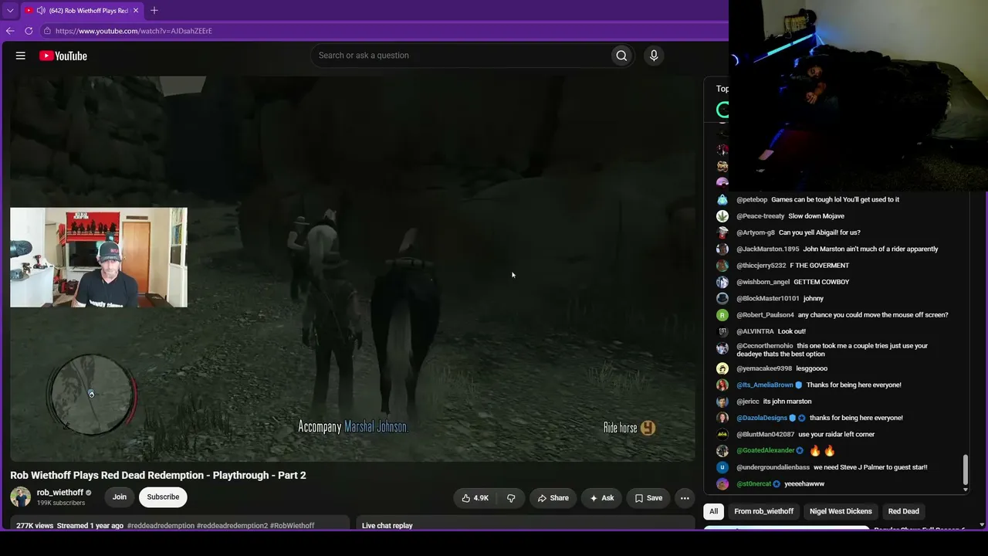This screenshot has height=556, width=988.
Task: Click the video player to pause
Action: click(x=353, y=269)
